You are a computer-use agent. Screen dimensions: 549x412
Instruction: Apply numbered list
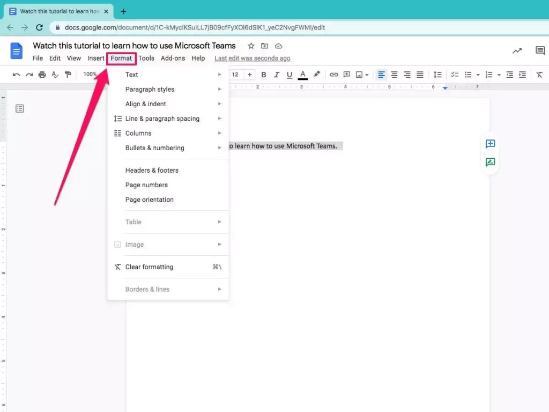click(489, 75)
